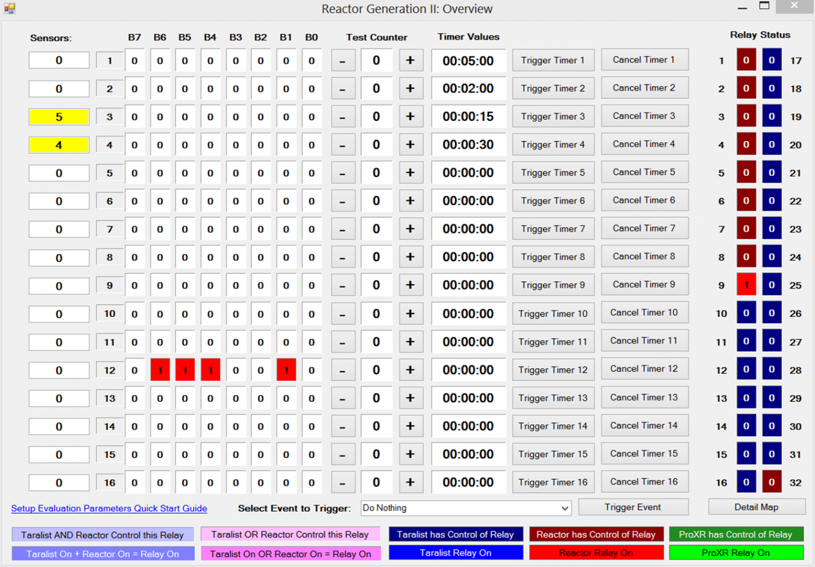Viewport: 815px width, 567px height.
Task: Click Taralist OR Reactor Control this Relay legend
Action: pyautogui.click(x=290, y=535)
